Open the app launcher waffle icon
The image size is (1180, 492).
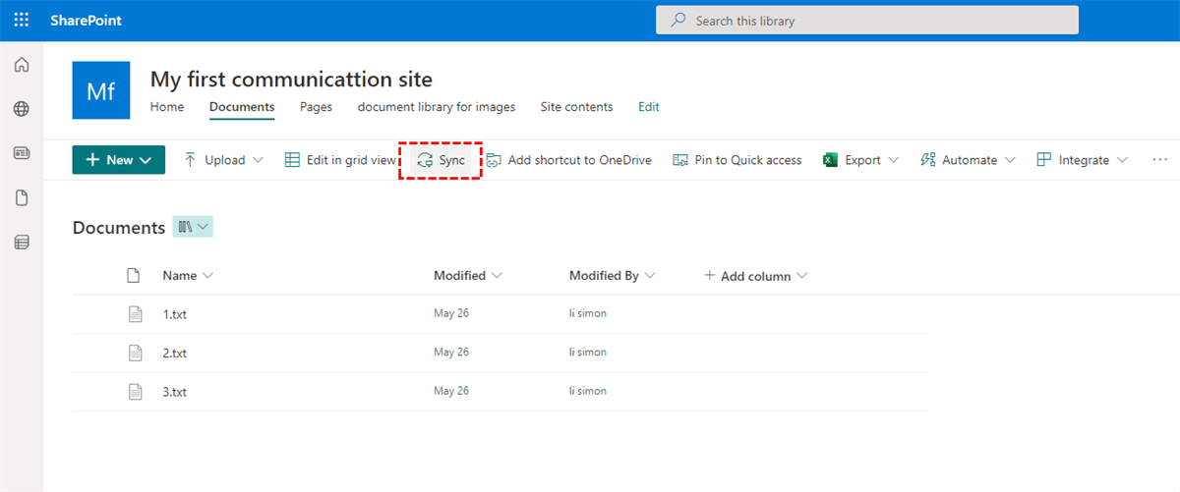tap(21, 20)
